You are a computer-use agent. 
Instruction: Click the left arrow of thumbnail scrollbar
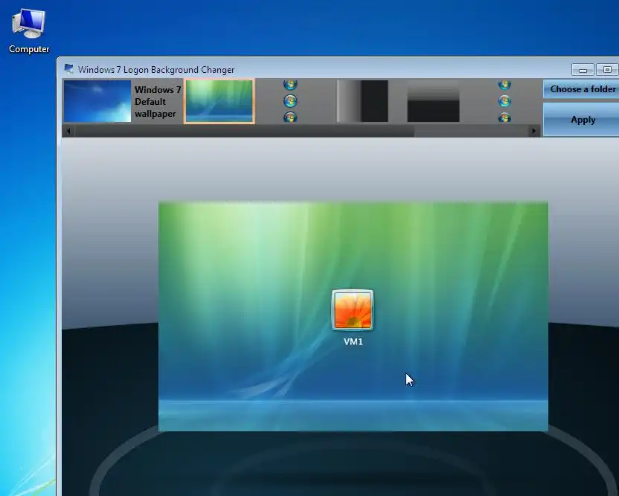(68, 131)
